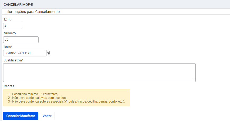Click the Série label
The height and width of the screenshot is (121, 230).
pyautogui.click(x=7, y=20)
